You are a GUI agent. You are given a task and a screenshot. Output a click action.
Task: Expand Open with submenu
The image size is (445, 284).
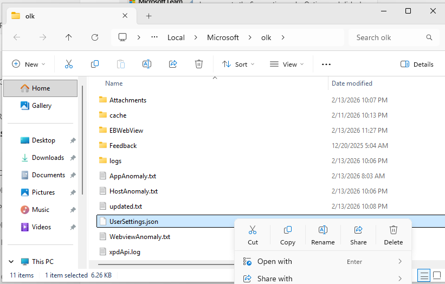click(x=400, y=261)
